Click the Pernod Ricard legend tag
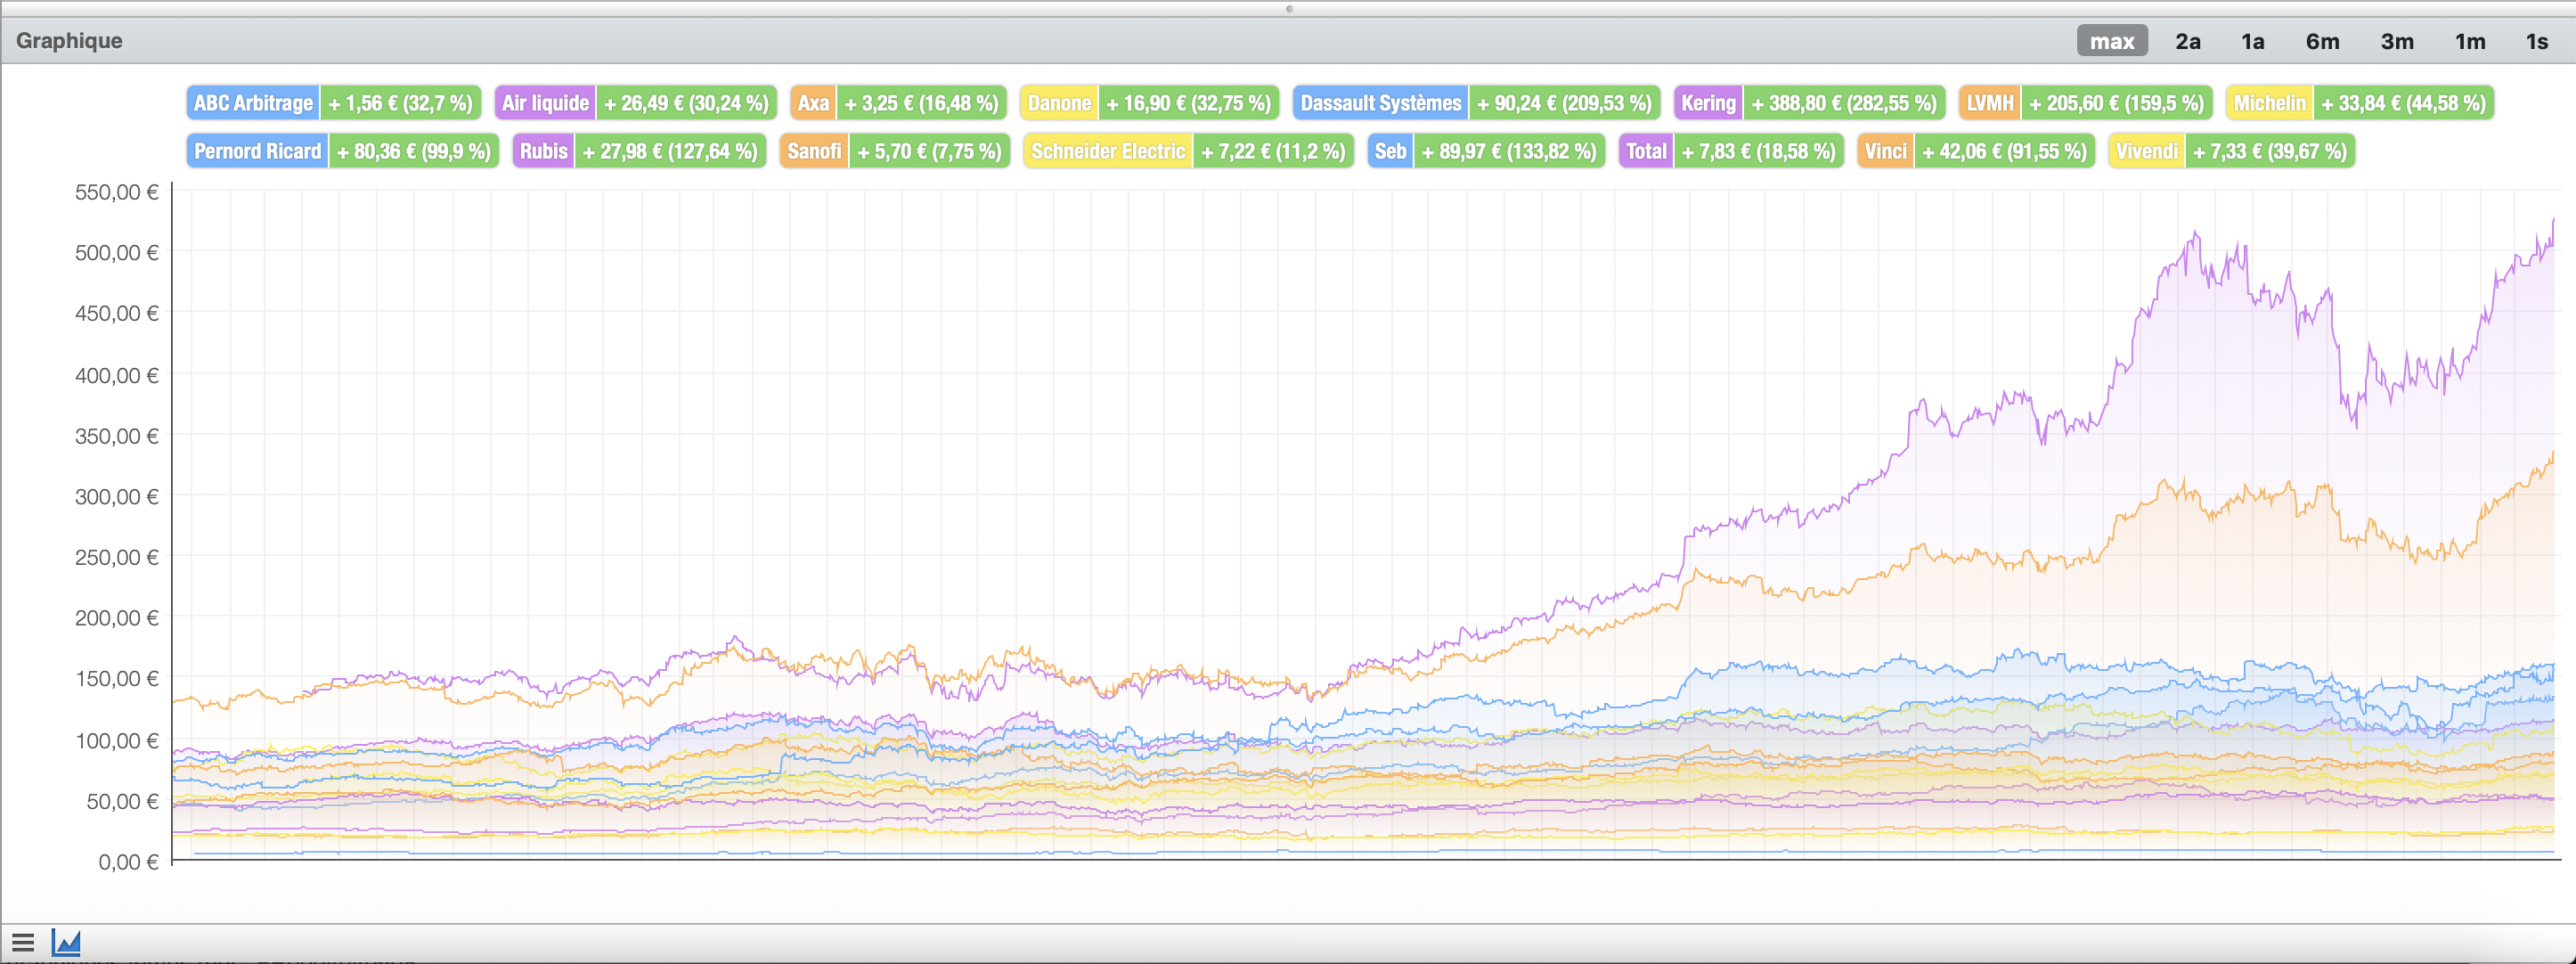Screen dimensions: 2576x964 [x=257, y=151]
